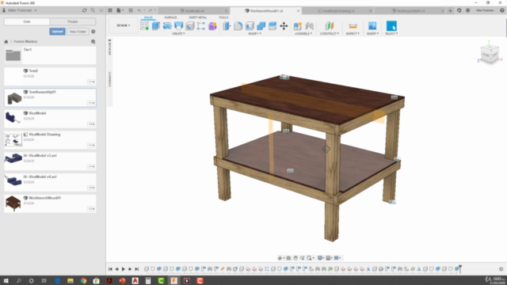The image size is (507, 285).
Task: Open the Design workspace dropdown
Action: [124, 25]
